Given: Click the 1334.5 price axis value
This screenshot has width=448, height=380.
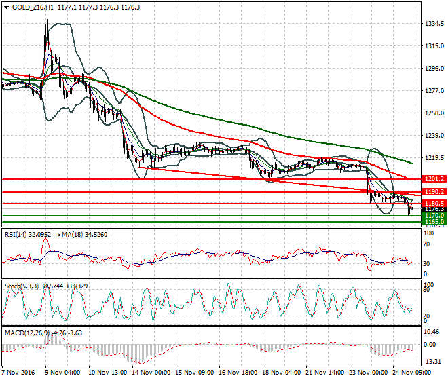Looking at the screenshot, I should pyautogui.click(x=434, y=24).
